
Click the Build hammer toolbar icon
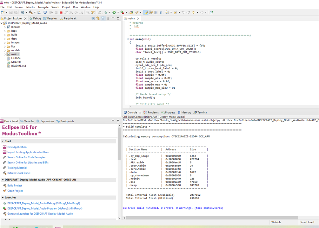point(31,12)
